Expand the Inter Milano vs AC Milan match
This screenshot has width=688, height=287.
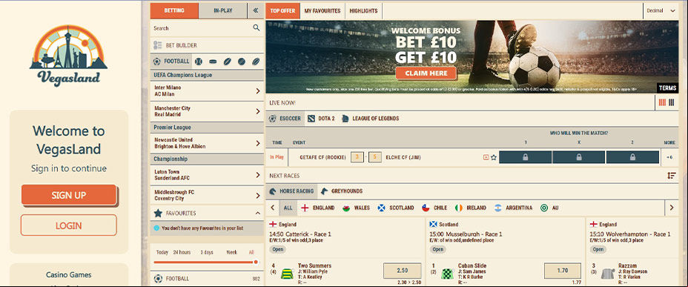(x=207, y=90)
